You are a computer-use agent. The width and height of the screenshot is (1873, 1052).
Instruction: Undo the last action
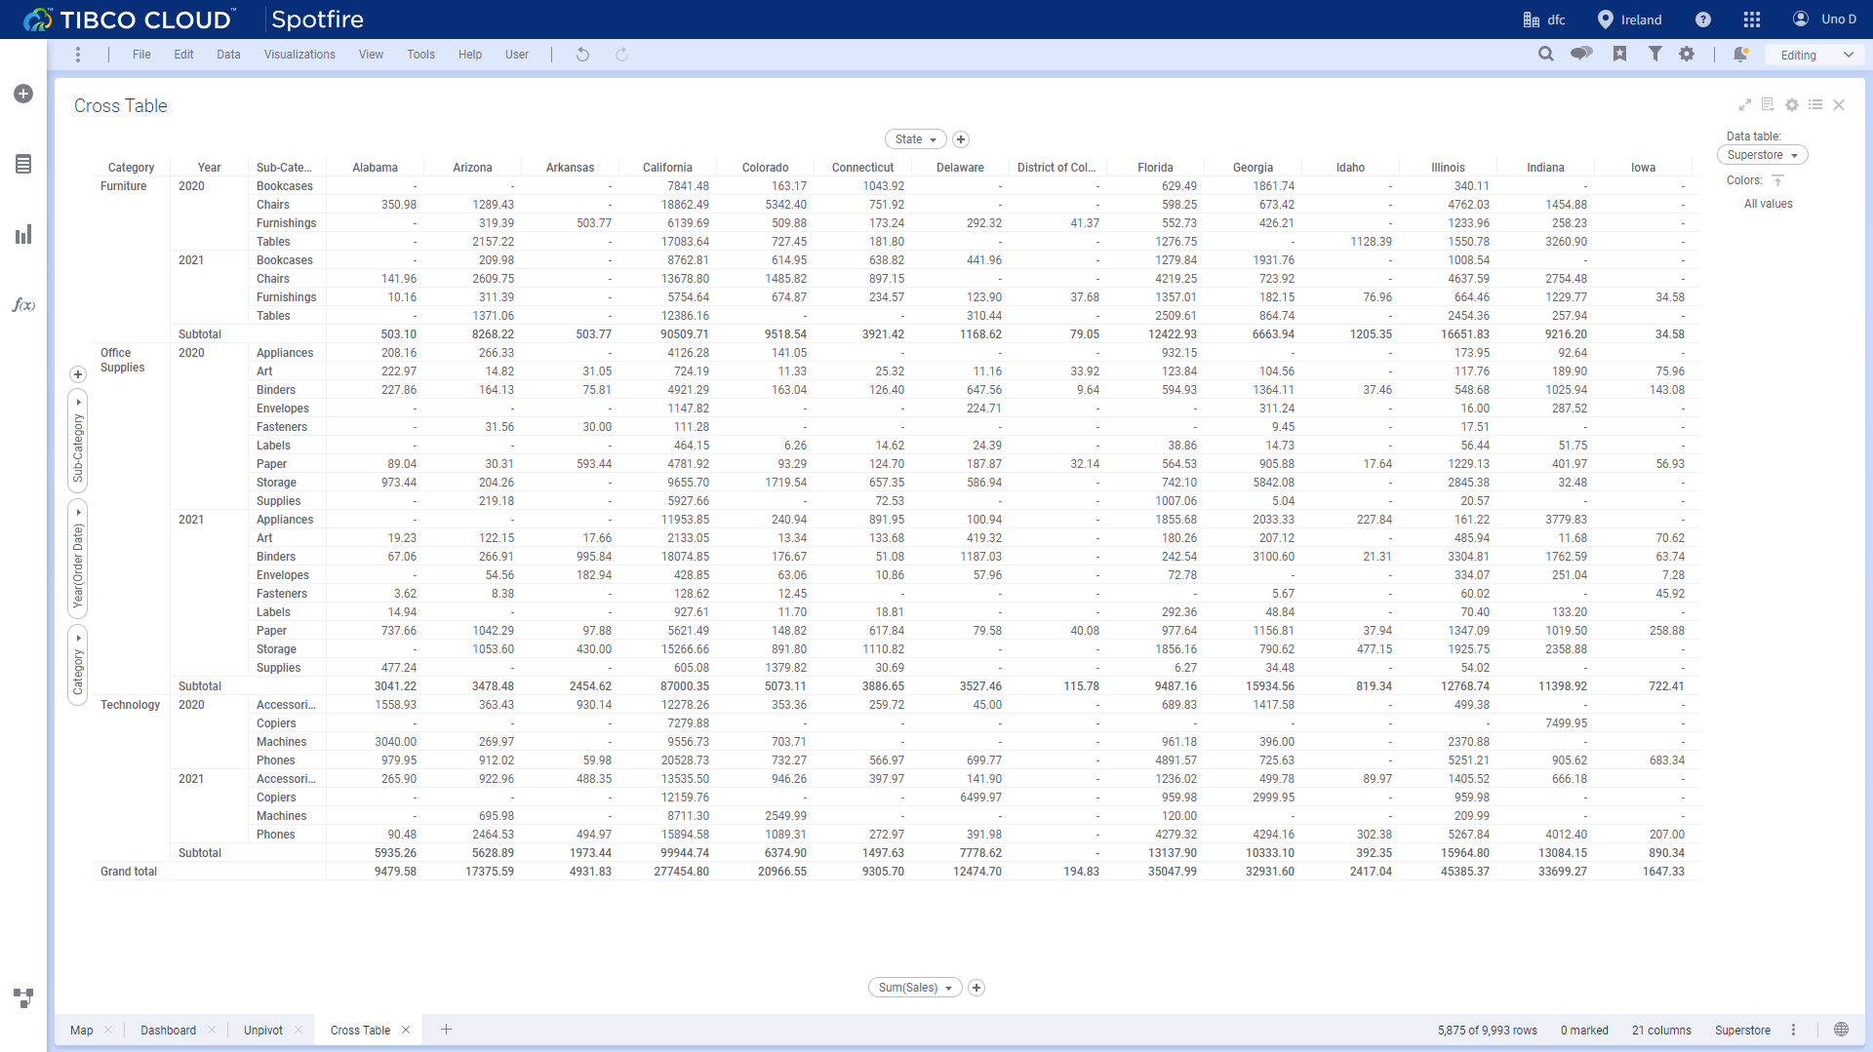pyautogui.click(x=582, y=54)
